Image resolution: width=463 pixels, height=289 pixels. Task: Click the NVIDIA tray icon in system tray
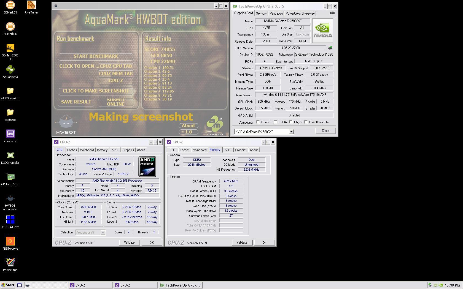click(x=440, y=285)
